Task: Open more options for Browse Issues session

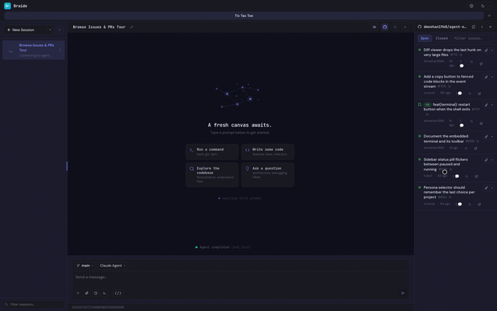Action: point(61,50)
